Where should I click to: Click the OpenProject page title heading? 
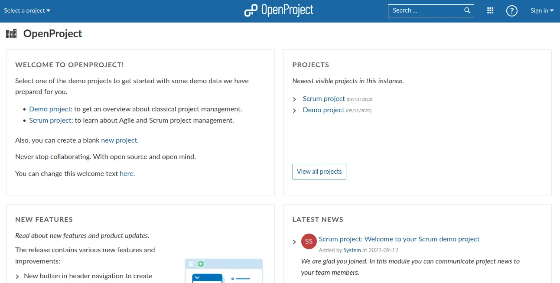point(52,34)
